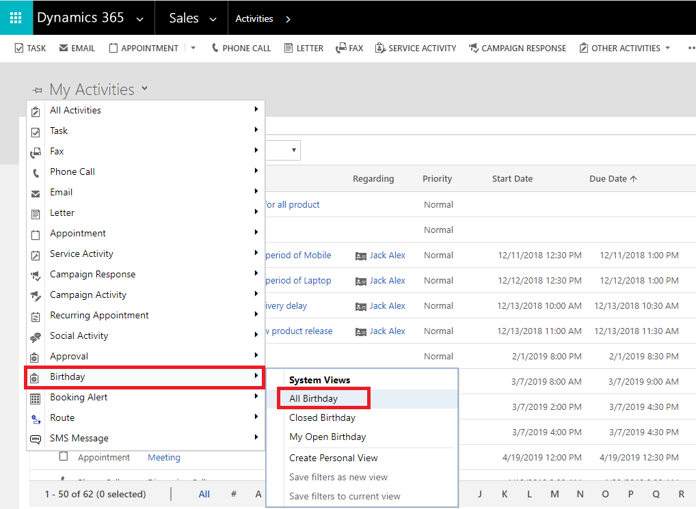Click the Campaign Activity icon in the view menu

[x=36, y=297]
